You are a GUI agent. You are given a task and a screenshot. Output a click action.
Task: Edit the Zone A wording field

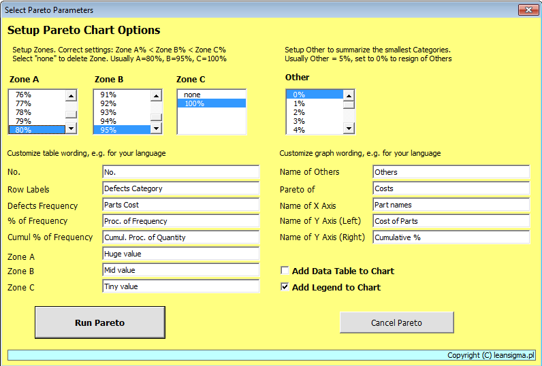[180, 254]
